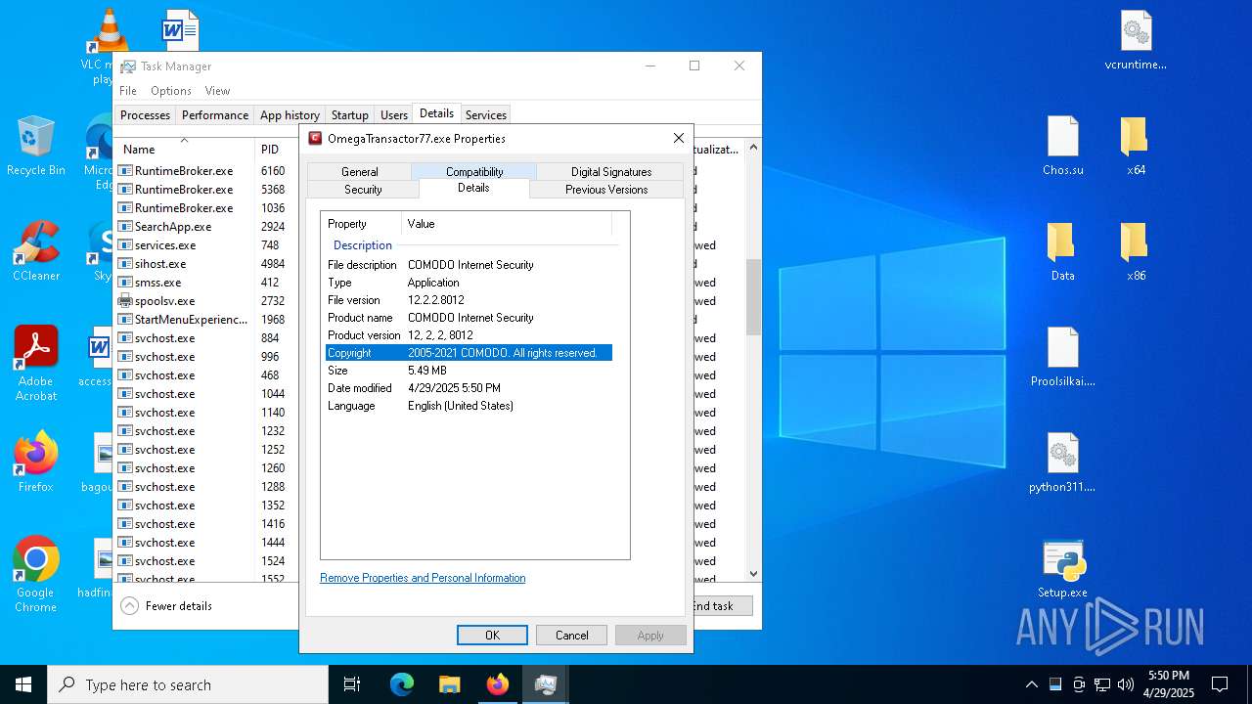Open the Compatibility tab in Properties
Image resolution: width=1252 pixels, height=704 pixels.
point(474,172)
